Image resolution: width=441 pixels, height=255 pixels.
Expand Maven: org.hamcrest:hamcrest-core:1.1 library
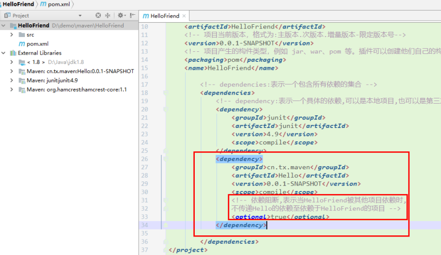click(12, 89)
